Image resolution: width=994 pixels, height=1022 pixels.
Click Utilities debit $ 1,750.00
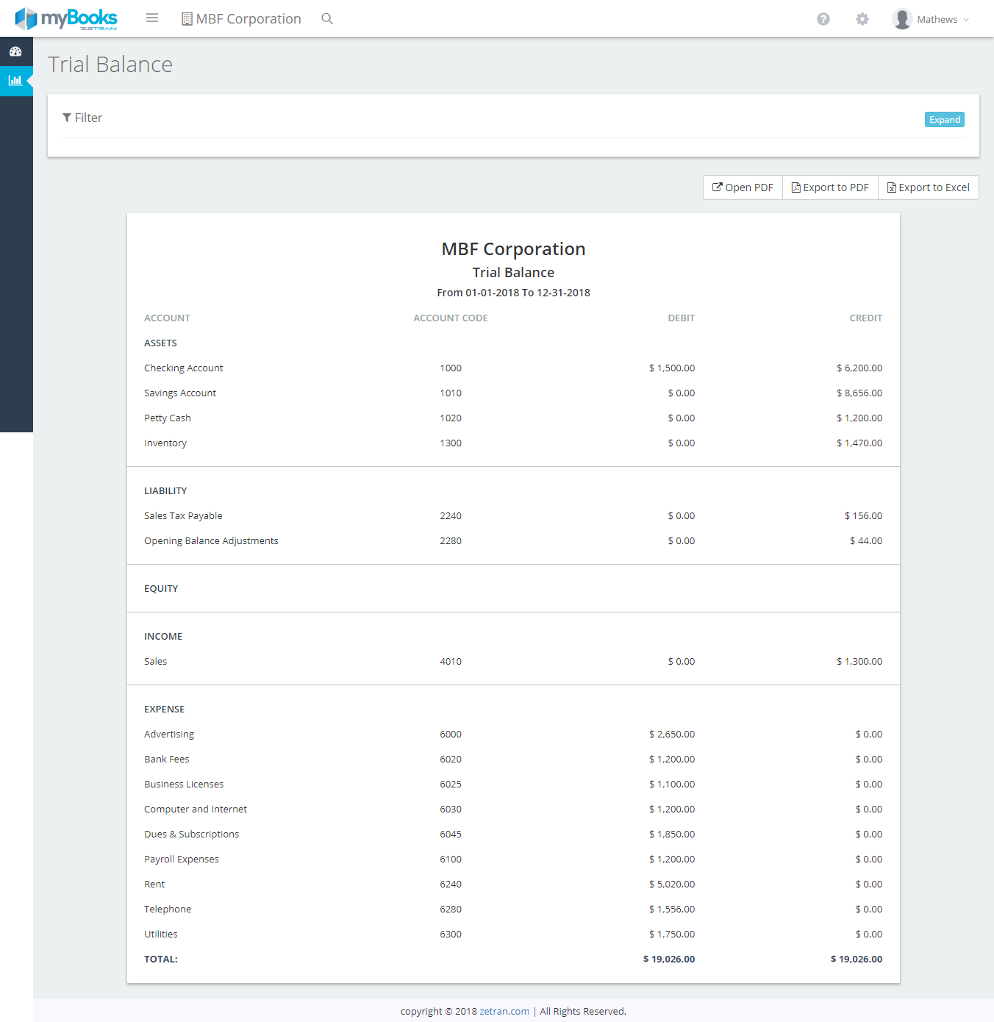[x=672, y=935]
